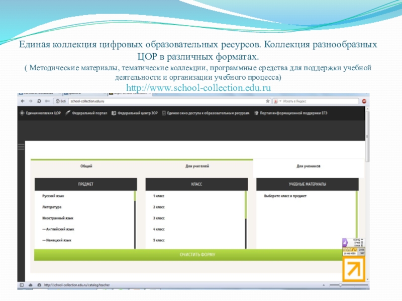Open Федеральный центр ЭОР link
This screenshot has width=402, height=301.
(x=135, y=113)
